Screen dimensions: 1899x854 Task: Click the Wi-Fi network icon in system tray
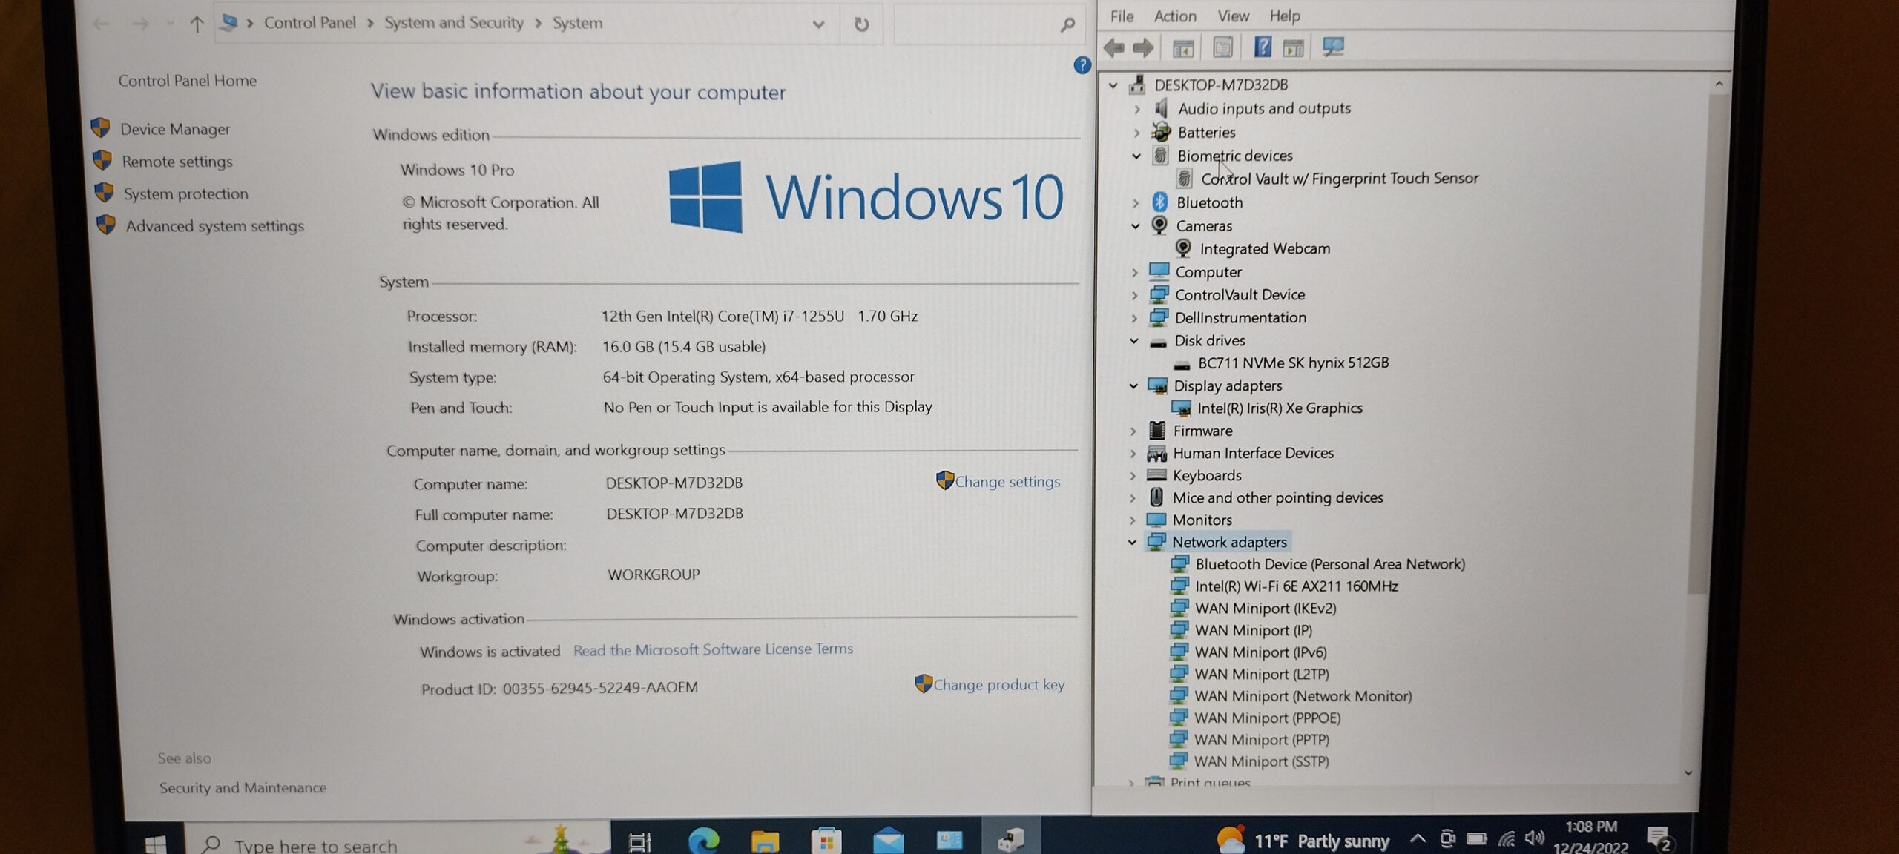[x=1506, y=838]
